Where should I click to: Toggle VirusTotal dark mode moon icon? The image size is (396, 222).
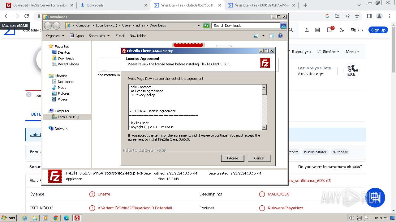click(x=342, y=30)
